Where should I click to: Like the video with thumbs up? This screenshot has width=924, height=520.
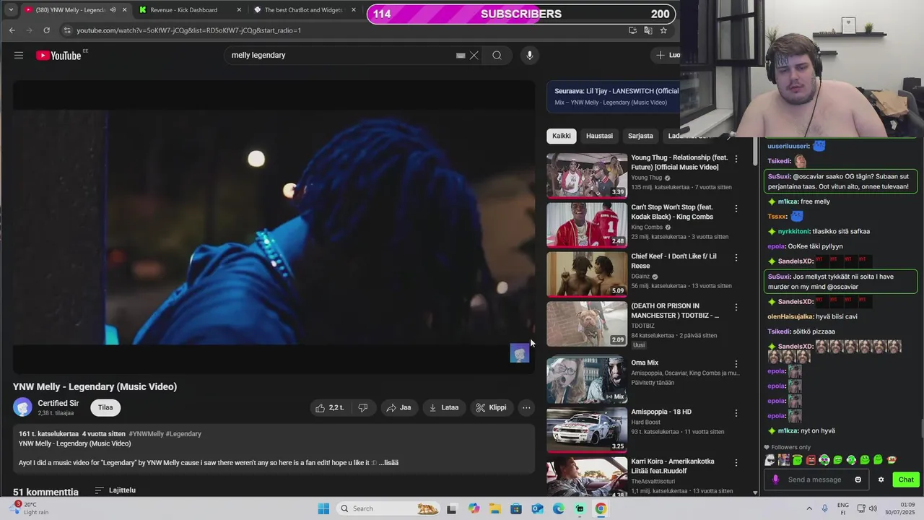(330, 407)
